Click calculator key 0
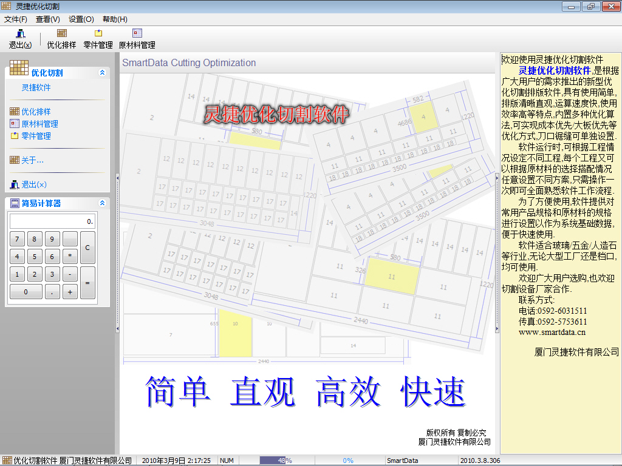This screenshot has width=622, height=466. tap(26, 292)
